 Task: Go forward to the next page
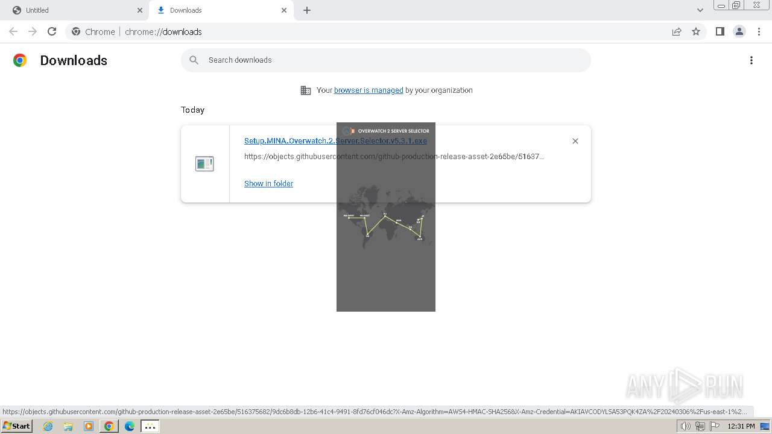click(x=33, y=31)
